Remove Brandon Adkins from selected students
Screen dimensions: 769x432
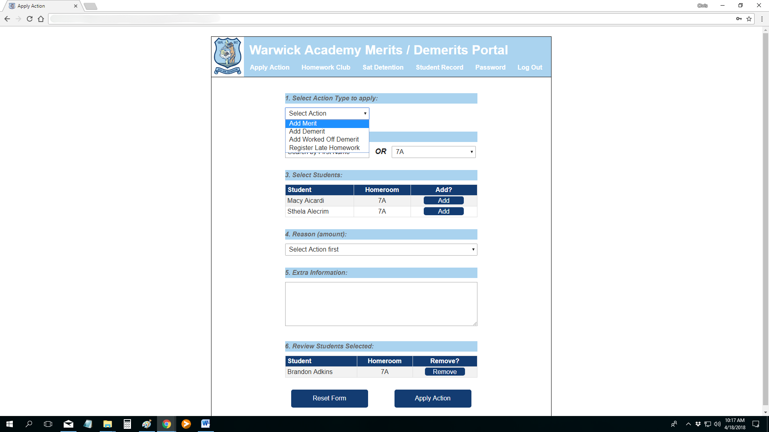(x=445, y=372)
